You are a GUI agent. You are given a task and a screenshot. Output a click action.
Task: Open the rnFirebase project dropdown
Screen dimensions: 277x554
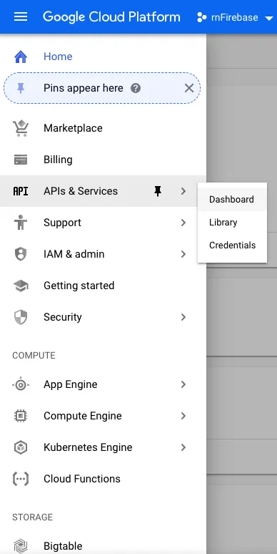(235, 17)
